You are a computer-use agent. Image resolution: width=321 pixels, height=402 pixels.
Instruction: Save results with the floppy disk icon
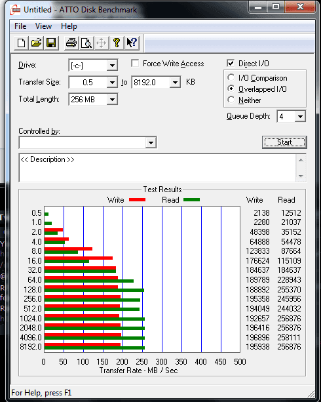[x=51, y=43]
